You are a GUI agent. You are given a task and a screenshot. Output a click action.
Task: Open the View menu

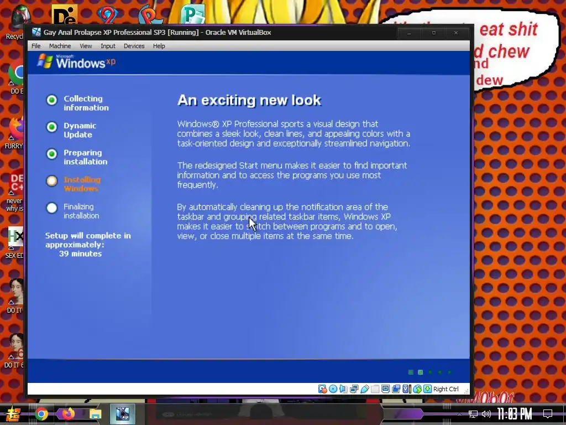tap(86, 46)
